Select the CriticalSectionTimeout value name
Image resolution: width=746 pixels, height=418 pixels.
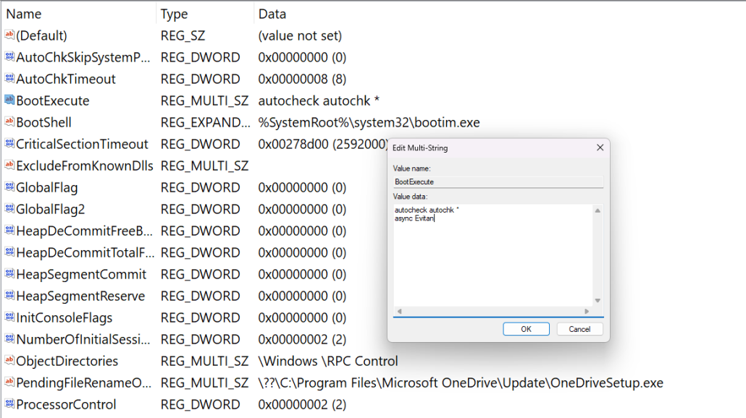pos(83,144)
